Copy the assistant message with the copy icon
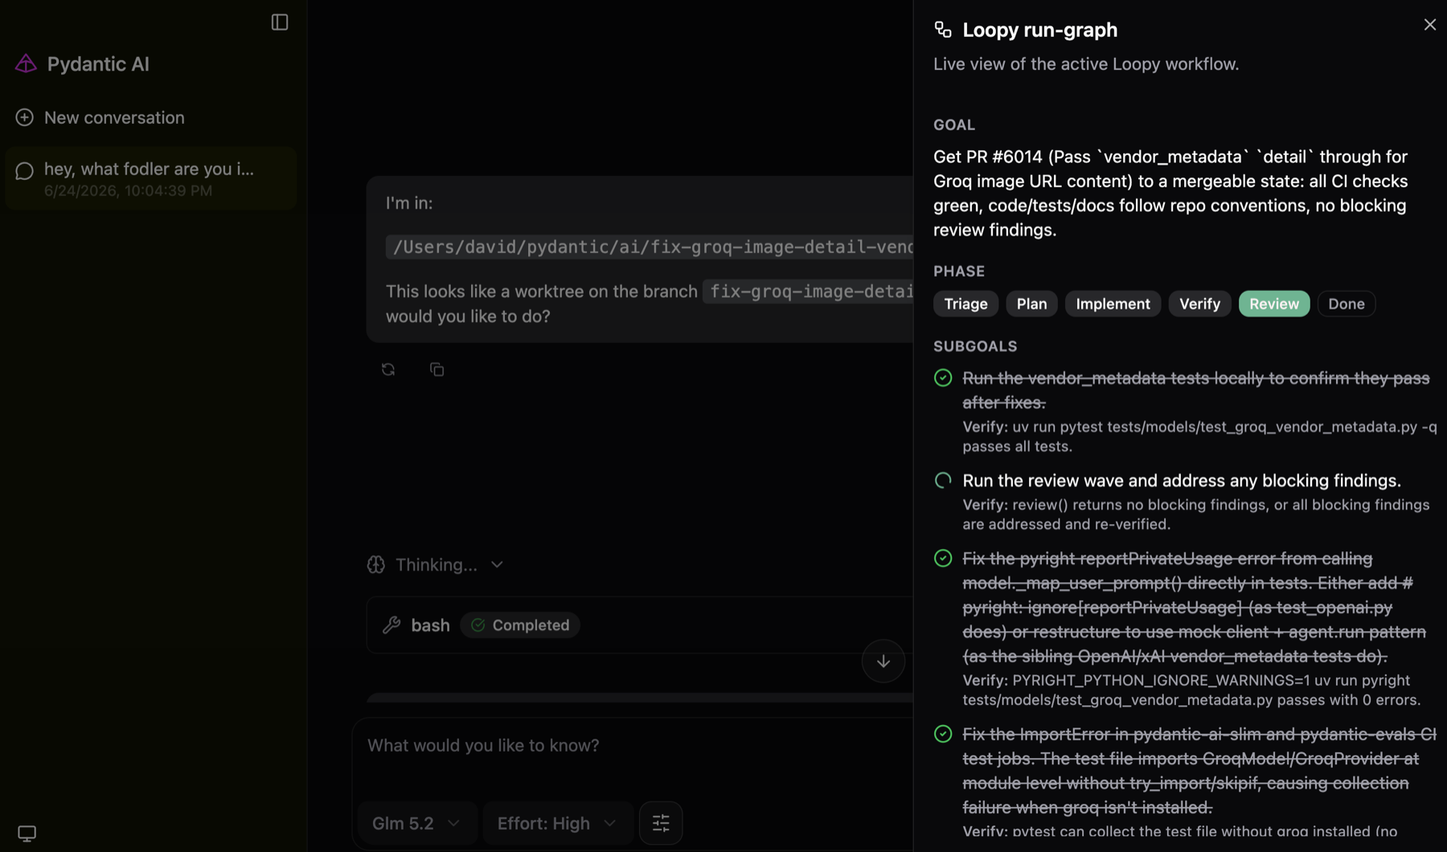 (x=437, y=370)
